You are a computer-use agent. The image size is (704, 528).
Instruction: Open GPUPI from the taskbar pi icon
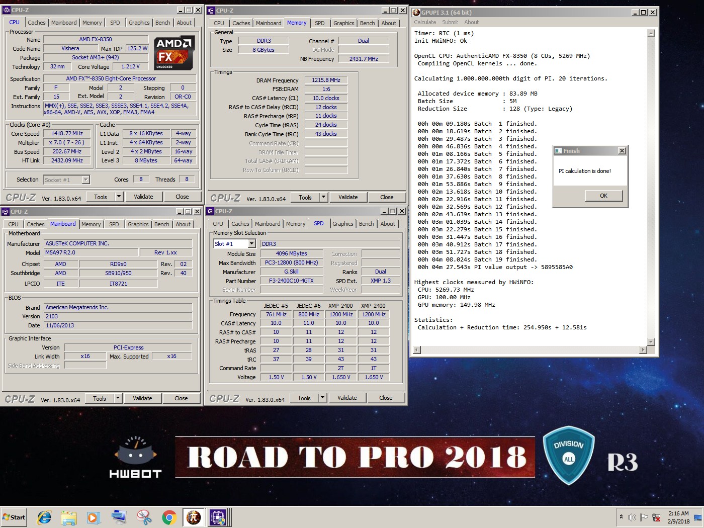coord(194,517)
